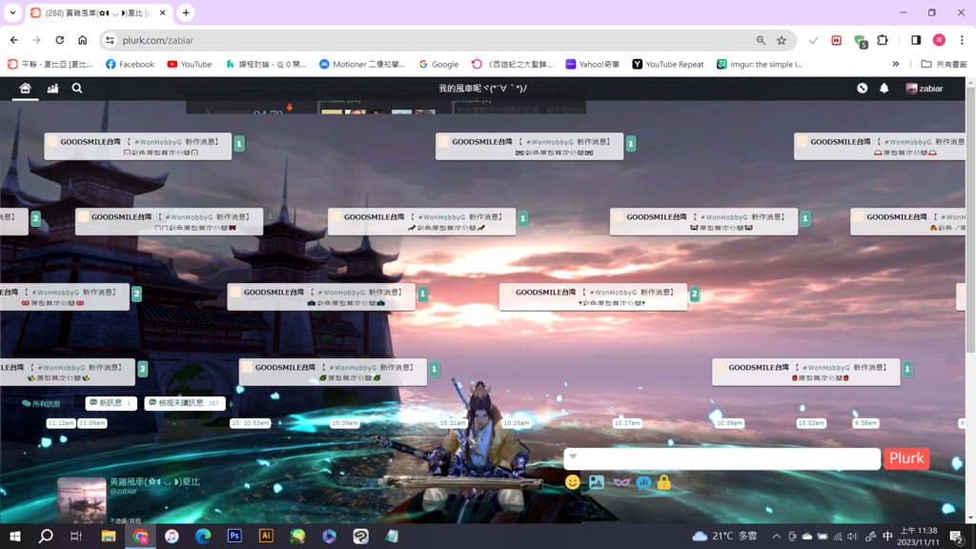The height and width of the screenshot is (549, 976).
Task: Open the Plurk search magnifier
Action: (x=77, y=89)
